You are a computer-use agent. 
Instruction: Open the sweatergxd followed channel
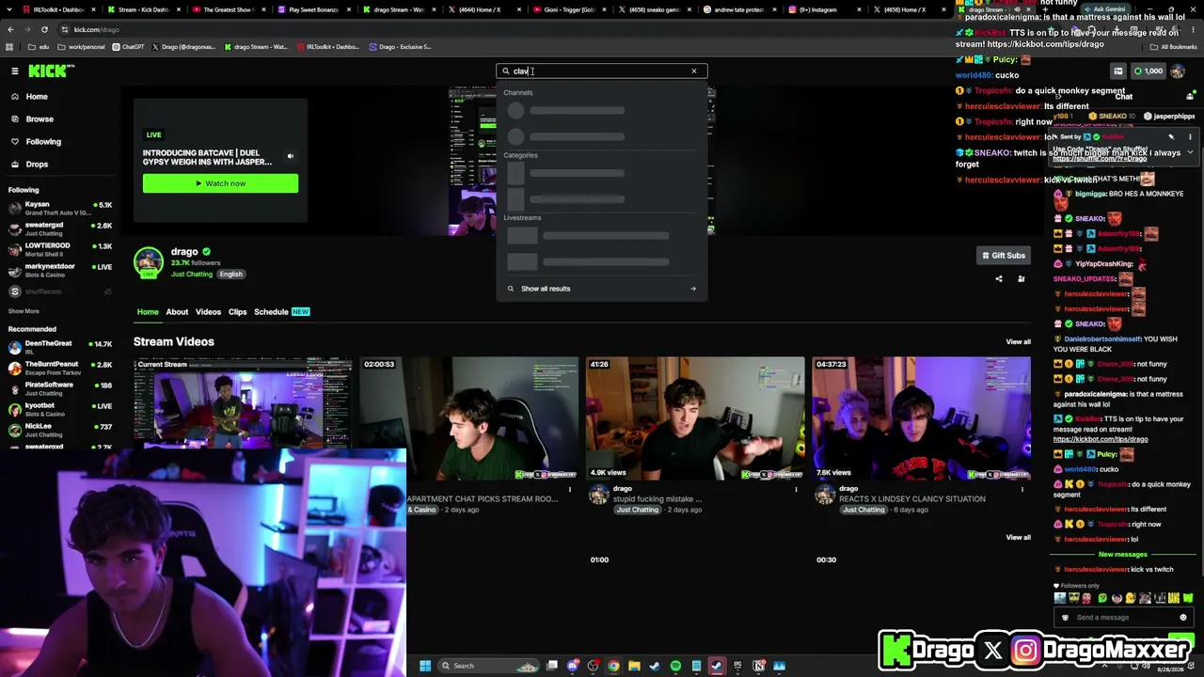click(x=58, y=229)
